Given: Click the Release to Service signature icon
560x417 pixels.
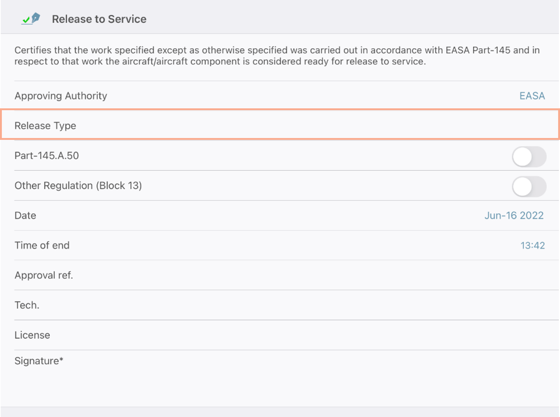Looking at the screenshot, I should click(x=31, y=19).
